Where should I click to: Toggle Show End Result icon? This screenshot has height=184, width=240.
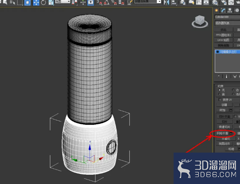click(227, 76)
